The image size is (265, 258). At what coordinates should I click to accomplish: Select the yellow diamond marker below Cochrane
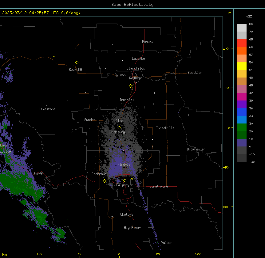pos(105,181)
